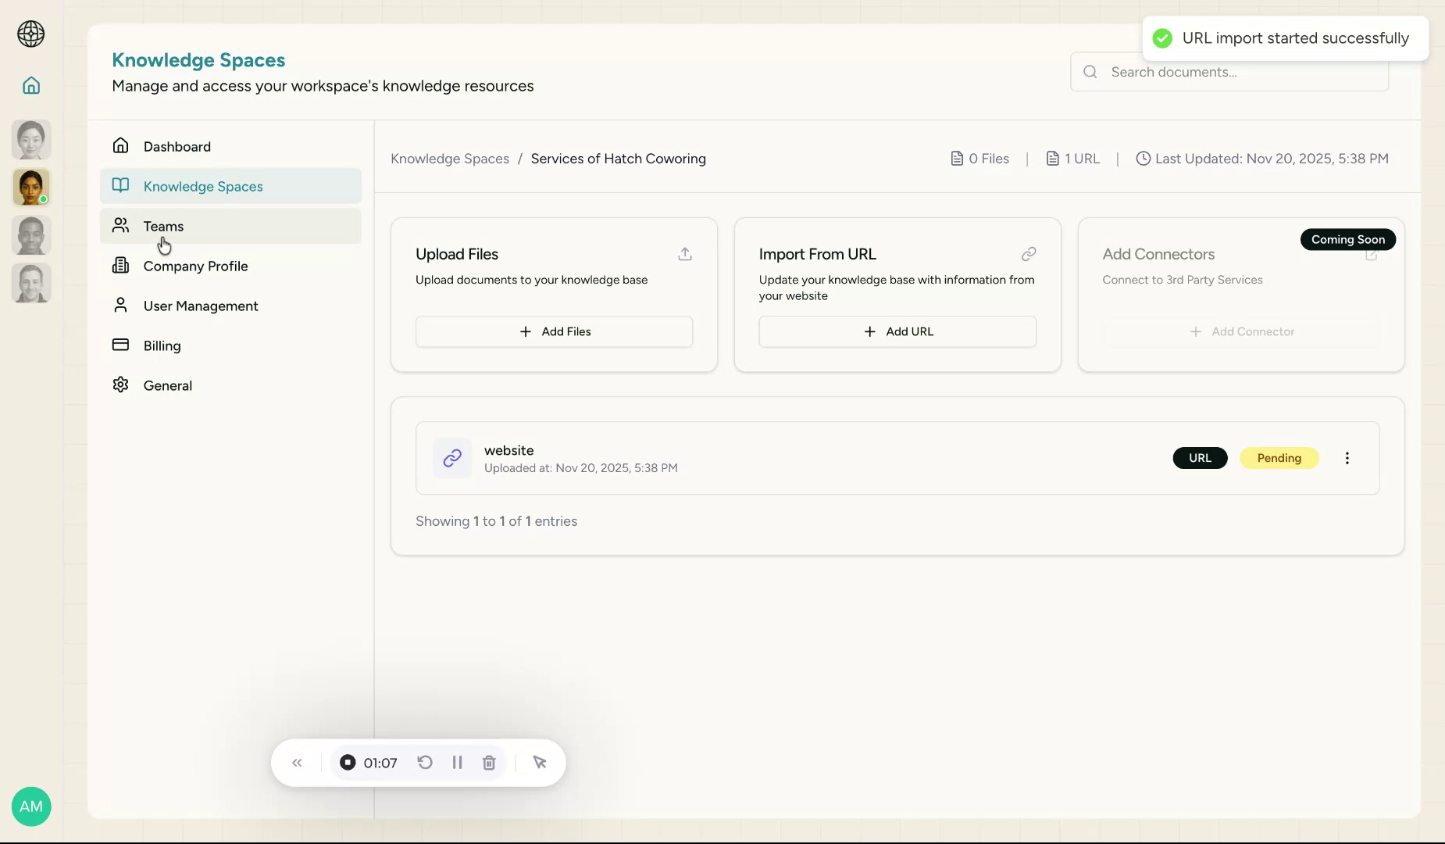The height and width of the screenshot is (844, 1445).
Task: Switch to the Knowledge Spaces breadcrumb
Action: coord(450,159)
